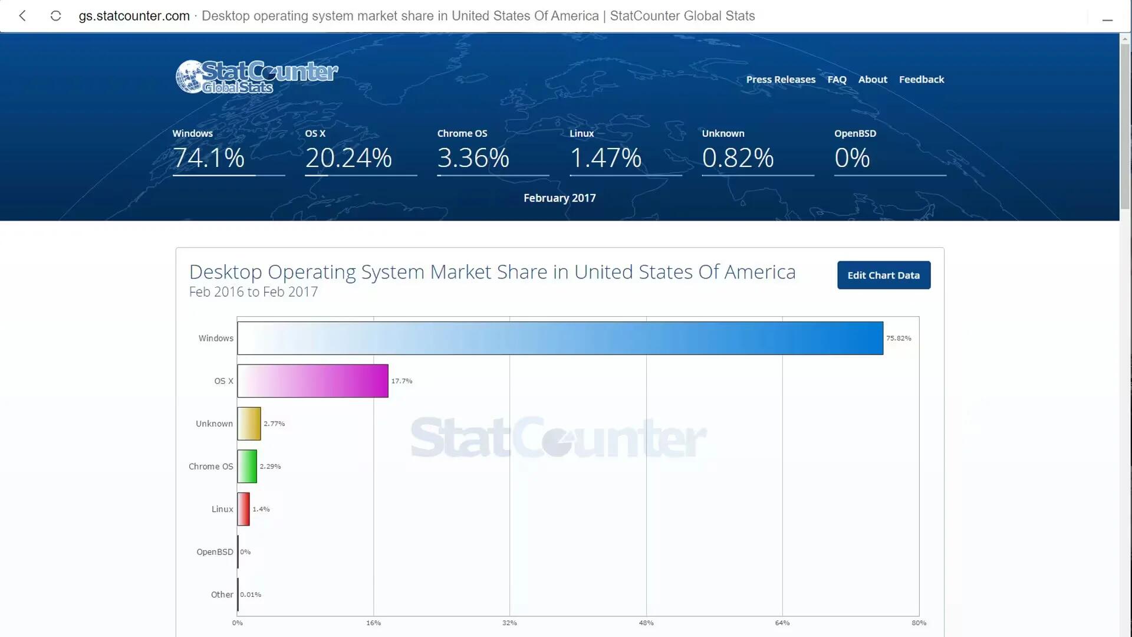Click the scrollbar up arrow

(x=1126, y=39)
